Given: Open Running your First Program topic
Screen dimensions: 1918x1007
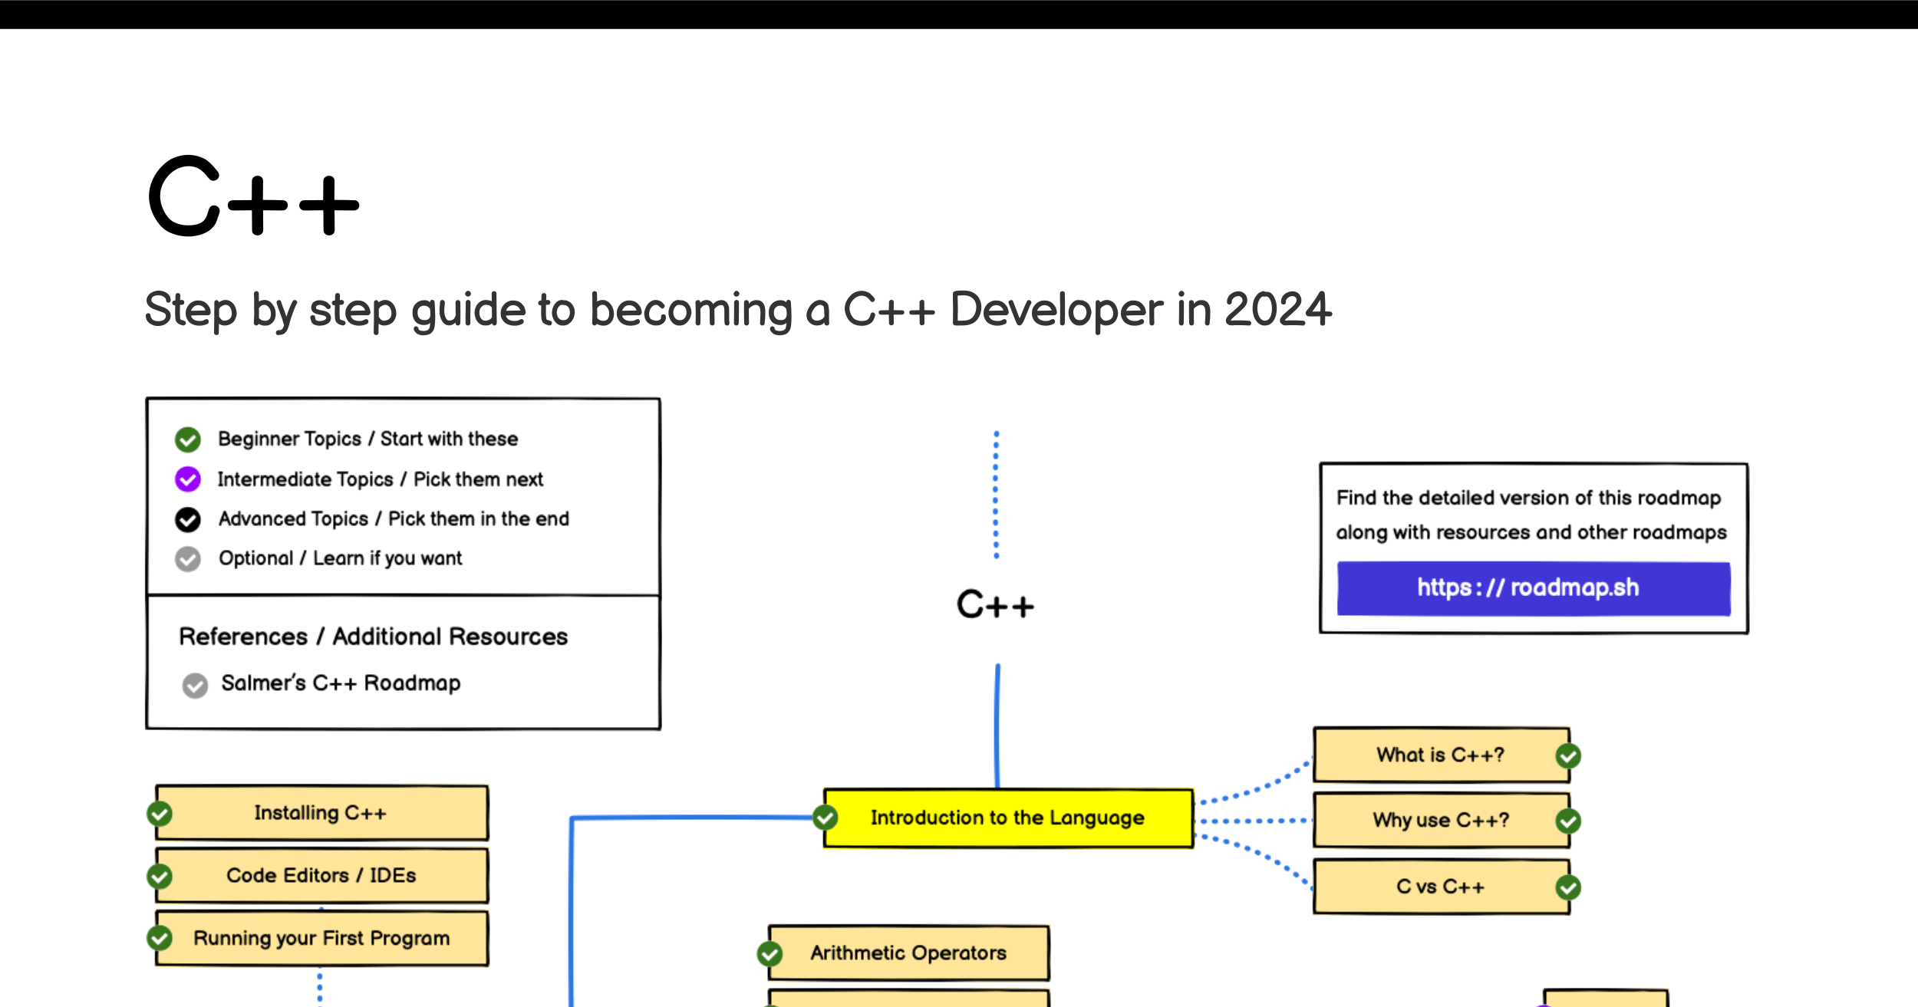Looking at the screenshot, I should coord(321,938).
